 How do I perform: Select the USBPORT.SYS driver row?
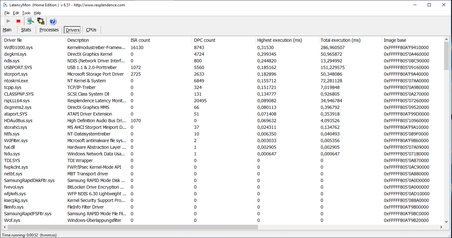click(x=223, y=67)
